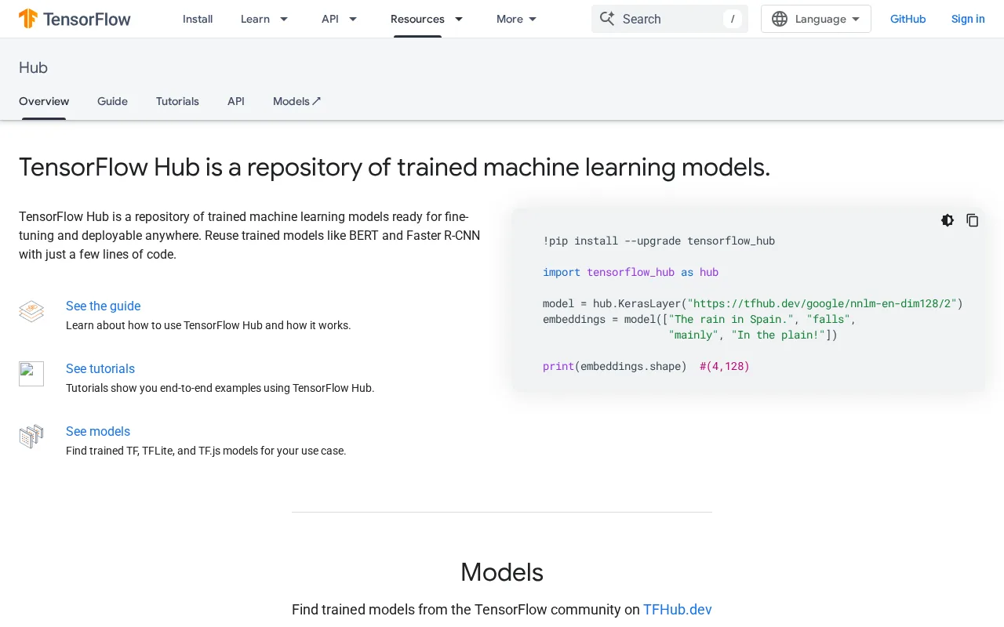Toggle dark code theme icon
Screen dimensions: 1004x627
948,220
